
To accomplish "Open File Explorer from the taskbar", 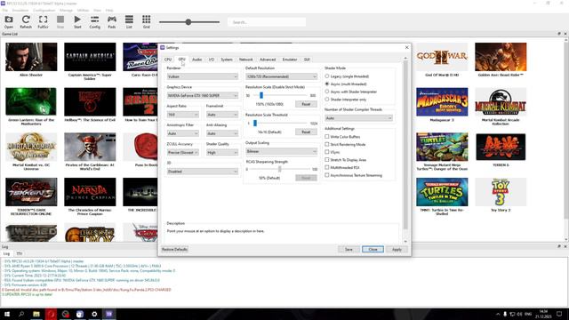I will coord(36,314).
